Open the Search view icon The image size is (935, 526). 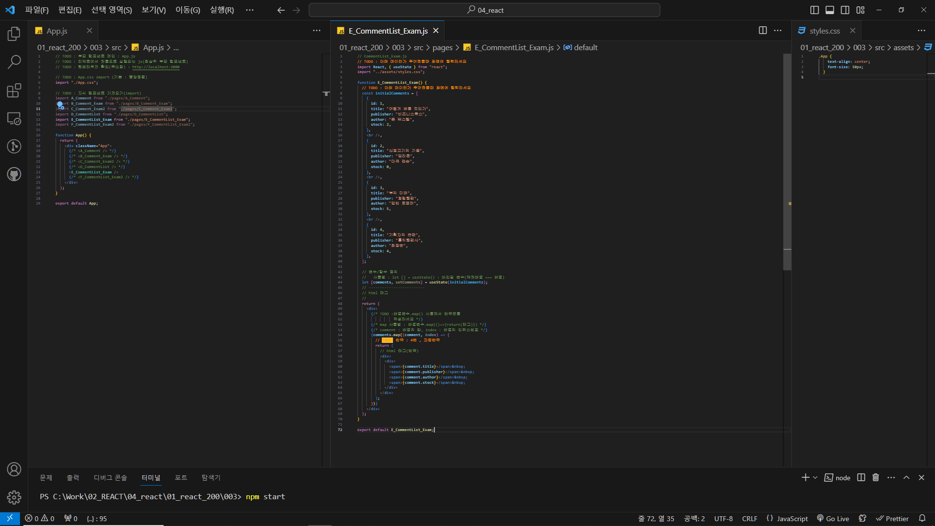(x=14, y=62)
